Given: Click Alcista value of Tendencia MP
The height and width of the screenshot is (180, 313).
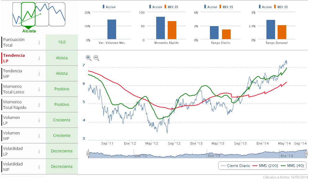Looking at the screenshot, I should tap(62, 74).
